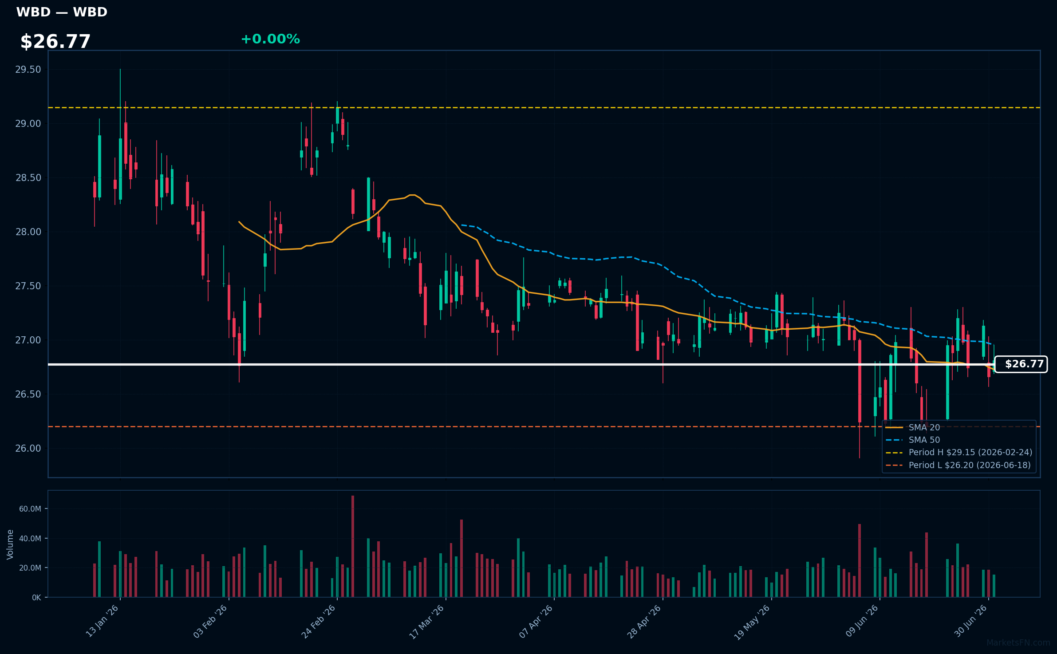
Task: Click the +0.00% change percentage
Action: pyautogui.click(x=270, y=39)
